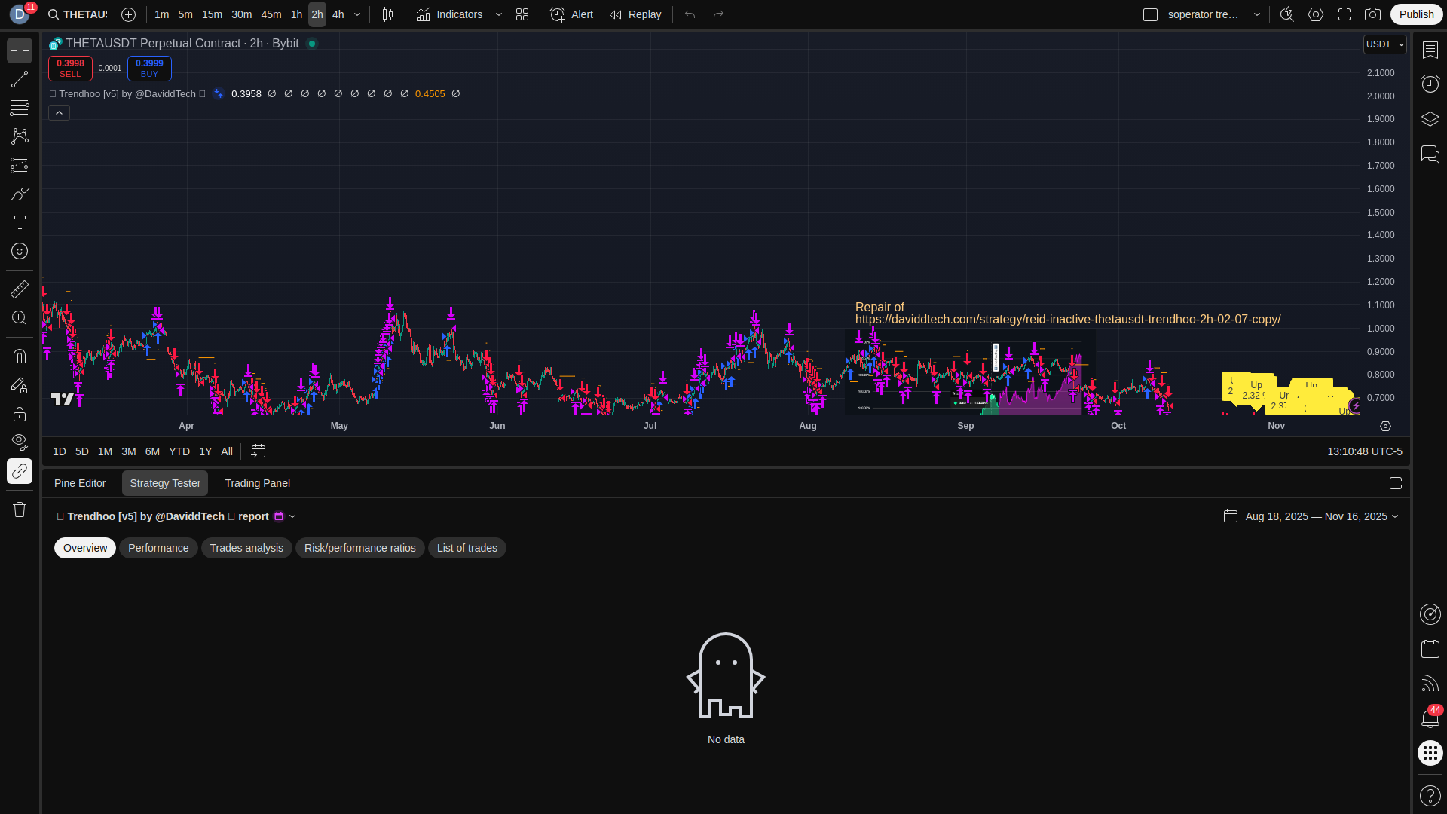Image resolution: width=1447 pixels, height=814 pixels.
Task: Click the Replay button
Action: (x=635, y=14)
